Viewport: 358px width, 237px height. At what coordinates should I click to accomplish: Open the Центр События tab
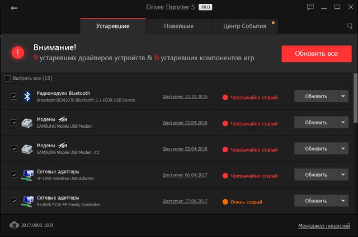pos(245,26)
